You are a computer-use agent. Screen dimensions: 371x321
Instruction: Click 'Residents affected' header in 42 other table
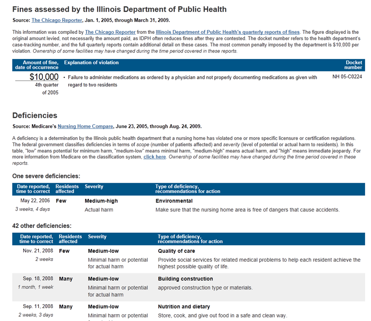(70, 239)
